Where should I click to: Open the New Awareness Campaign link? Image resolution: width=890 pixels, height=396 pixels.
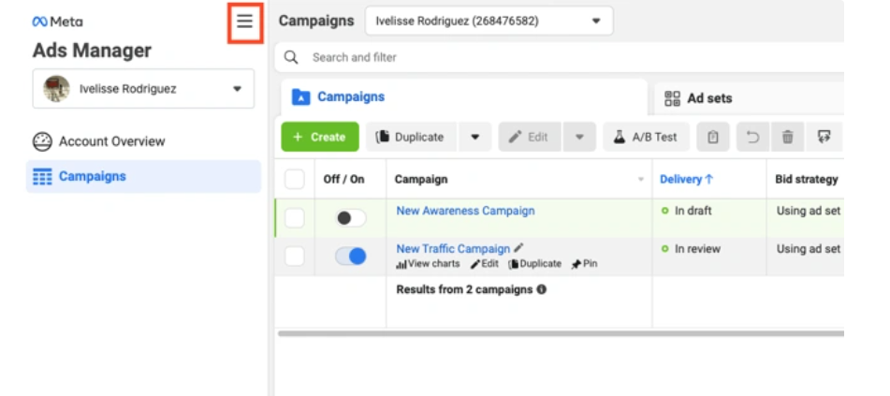[x=465, y=211]
